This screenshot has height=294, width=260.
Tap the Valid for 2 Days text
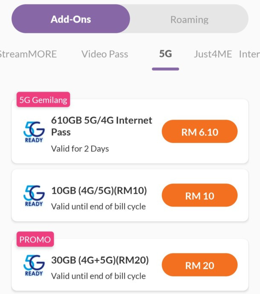click(80, 149)
